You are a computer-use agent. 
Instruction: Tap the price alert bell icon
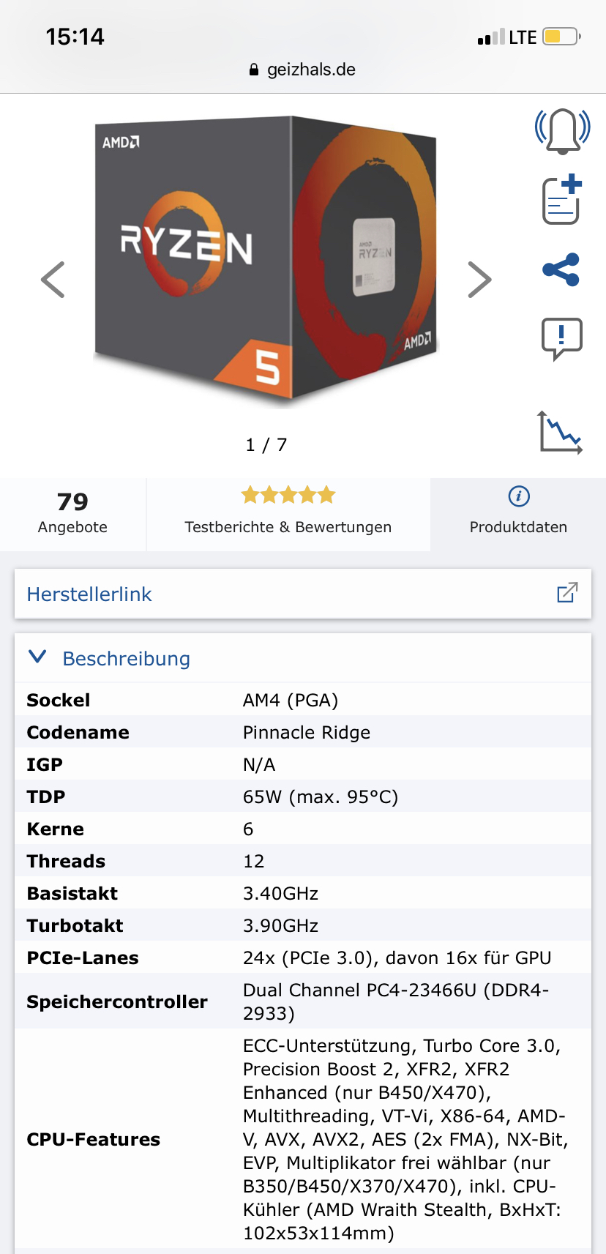click(562, 130)
